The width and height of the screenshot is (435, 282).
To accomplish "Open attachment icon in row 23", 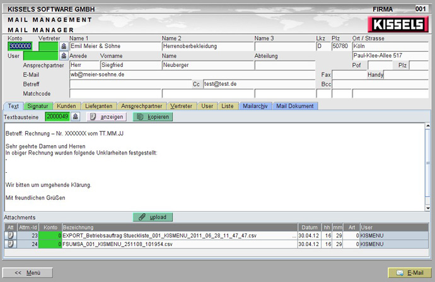I will pyautogui.click(x=11, y=236).
